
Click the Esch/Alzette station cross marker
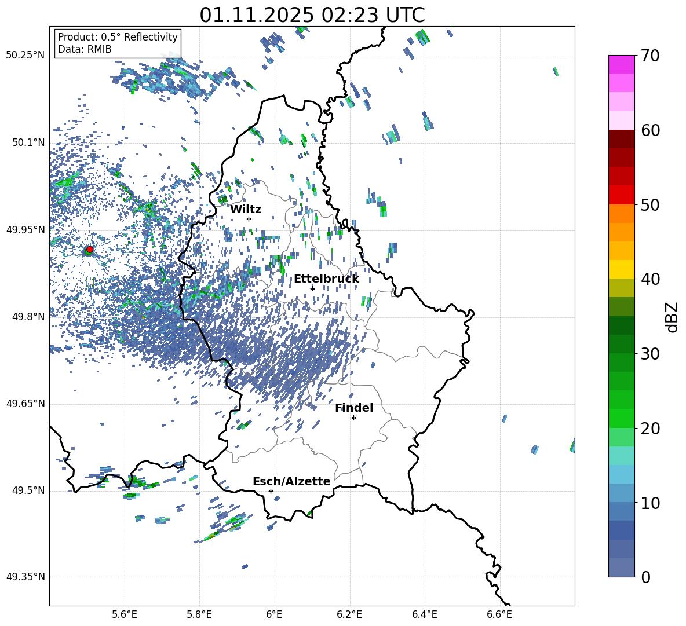click(x=271, y=491)
